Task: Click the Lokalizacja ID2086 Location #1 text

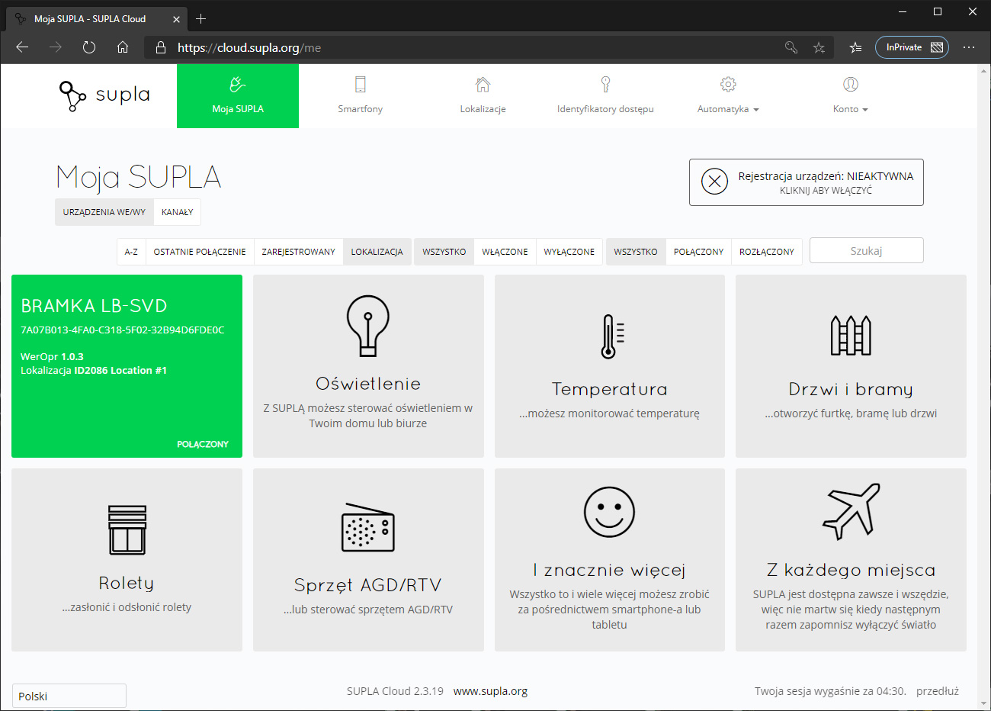Action: click(x=94, y=370)
